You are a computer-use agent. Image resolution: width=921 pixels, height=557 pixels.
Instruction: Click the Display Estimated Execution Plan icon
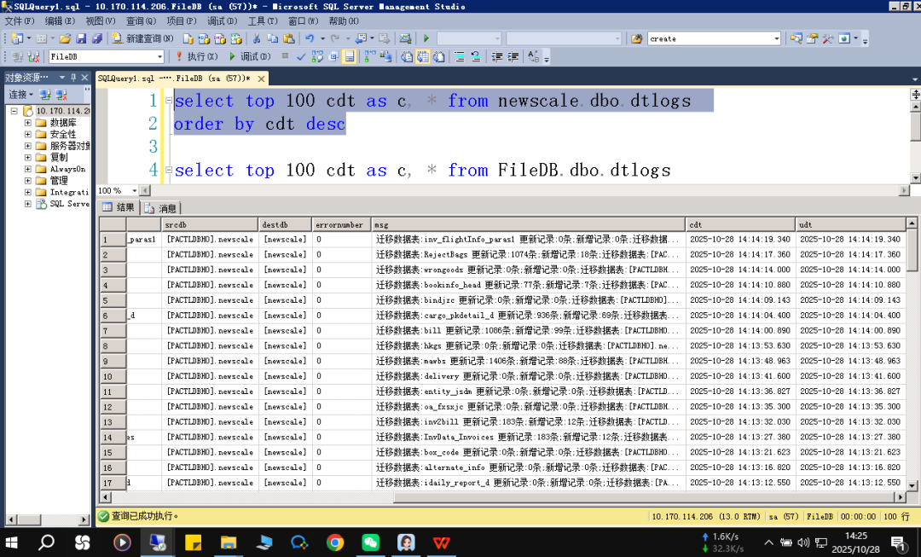318,57
